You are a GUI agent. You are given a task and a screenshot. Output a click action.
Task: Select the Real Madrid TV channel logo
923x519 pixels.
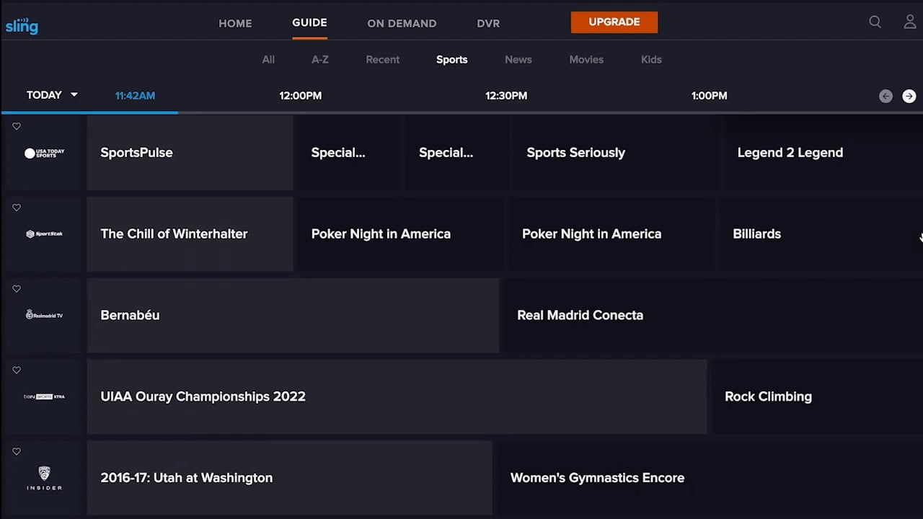coord(43,315)
